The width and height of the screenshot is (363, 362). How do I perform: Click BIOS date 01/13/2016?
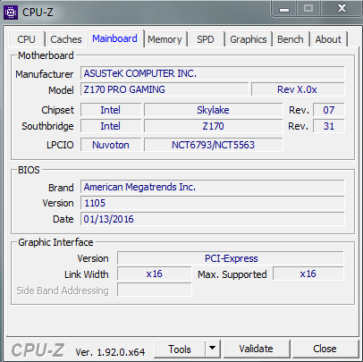pyautogui.click(x=213, y=219)
